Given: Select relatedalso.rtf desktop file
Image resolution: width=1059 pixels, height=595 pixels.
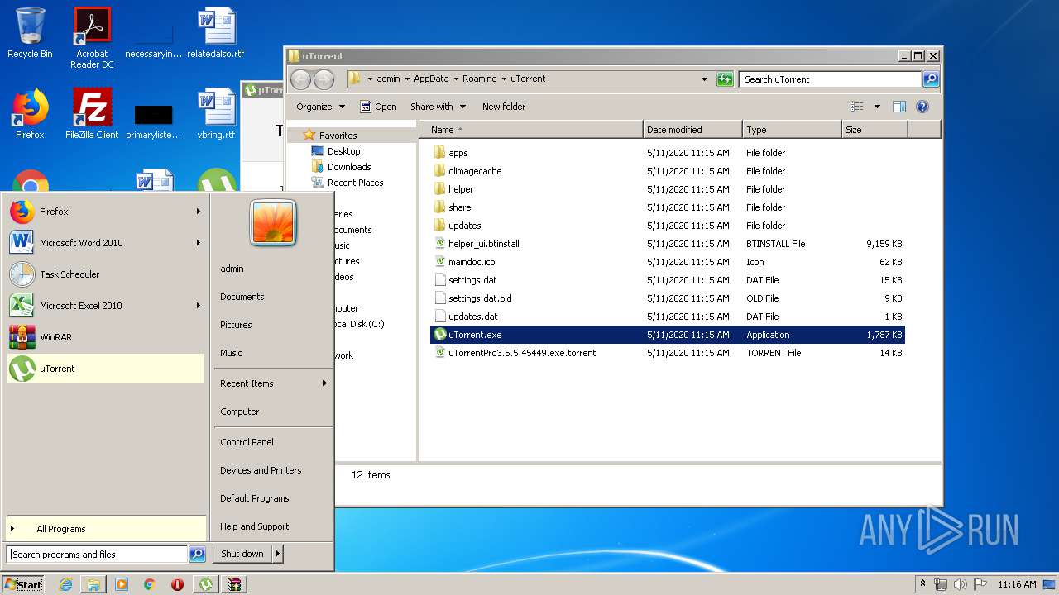Looking at the screenshot, I should 216,33.
